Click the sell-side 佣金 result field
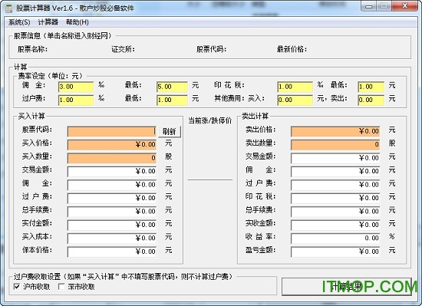 click(x=335, y=171)
